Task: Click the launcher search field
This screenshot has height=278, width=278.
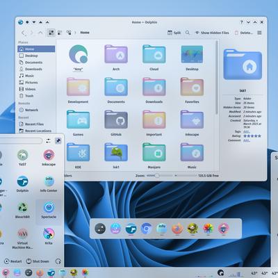Action: click(x=20, y=140)
